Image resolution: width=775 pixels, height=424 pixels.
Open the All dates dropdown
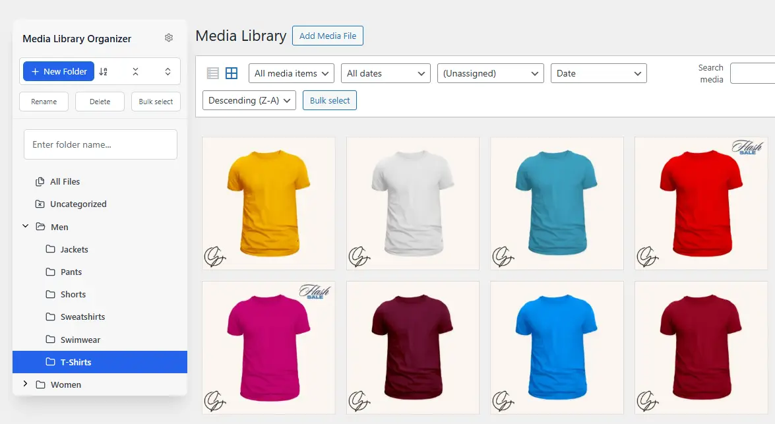coord(385,73)
